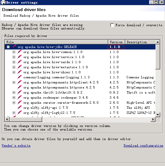Click version cell 1.1.3 of commons-logging
This screenshot has width=165, height=166.
click(114, 77)
